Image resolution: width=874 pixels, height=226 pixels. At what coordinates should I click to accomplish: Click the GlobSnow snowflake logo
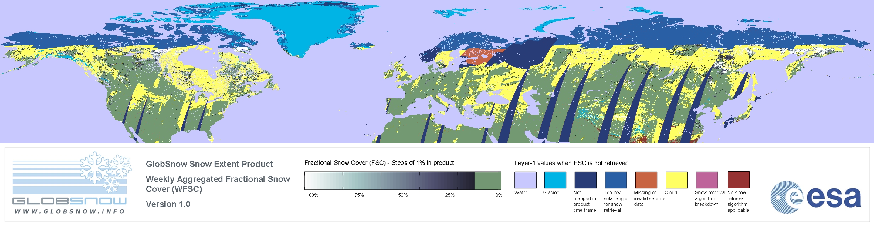pos(106,172)
